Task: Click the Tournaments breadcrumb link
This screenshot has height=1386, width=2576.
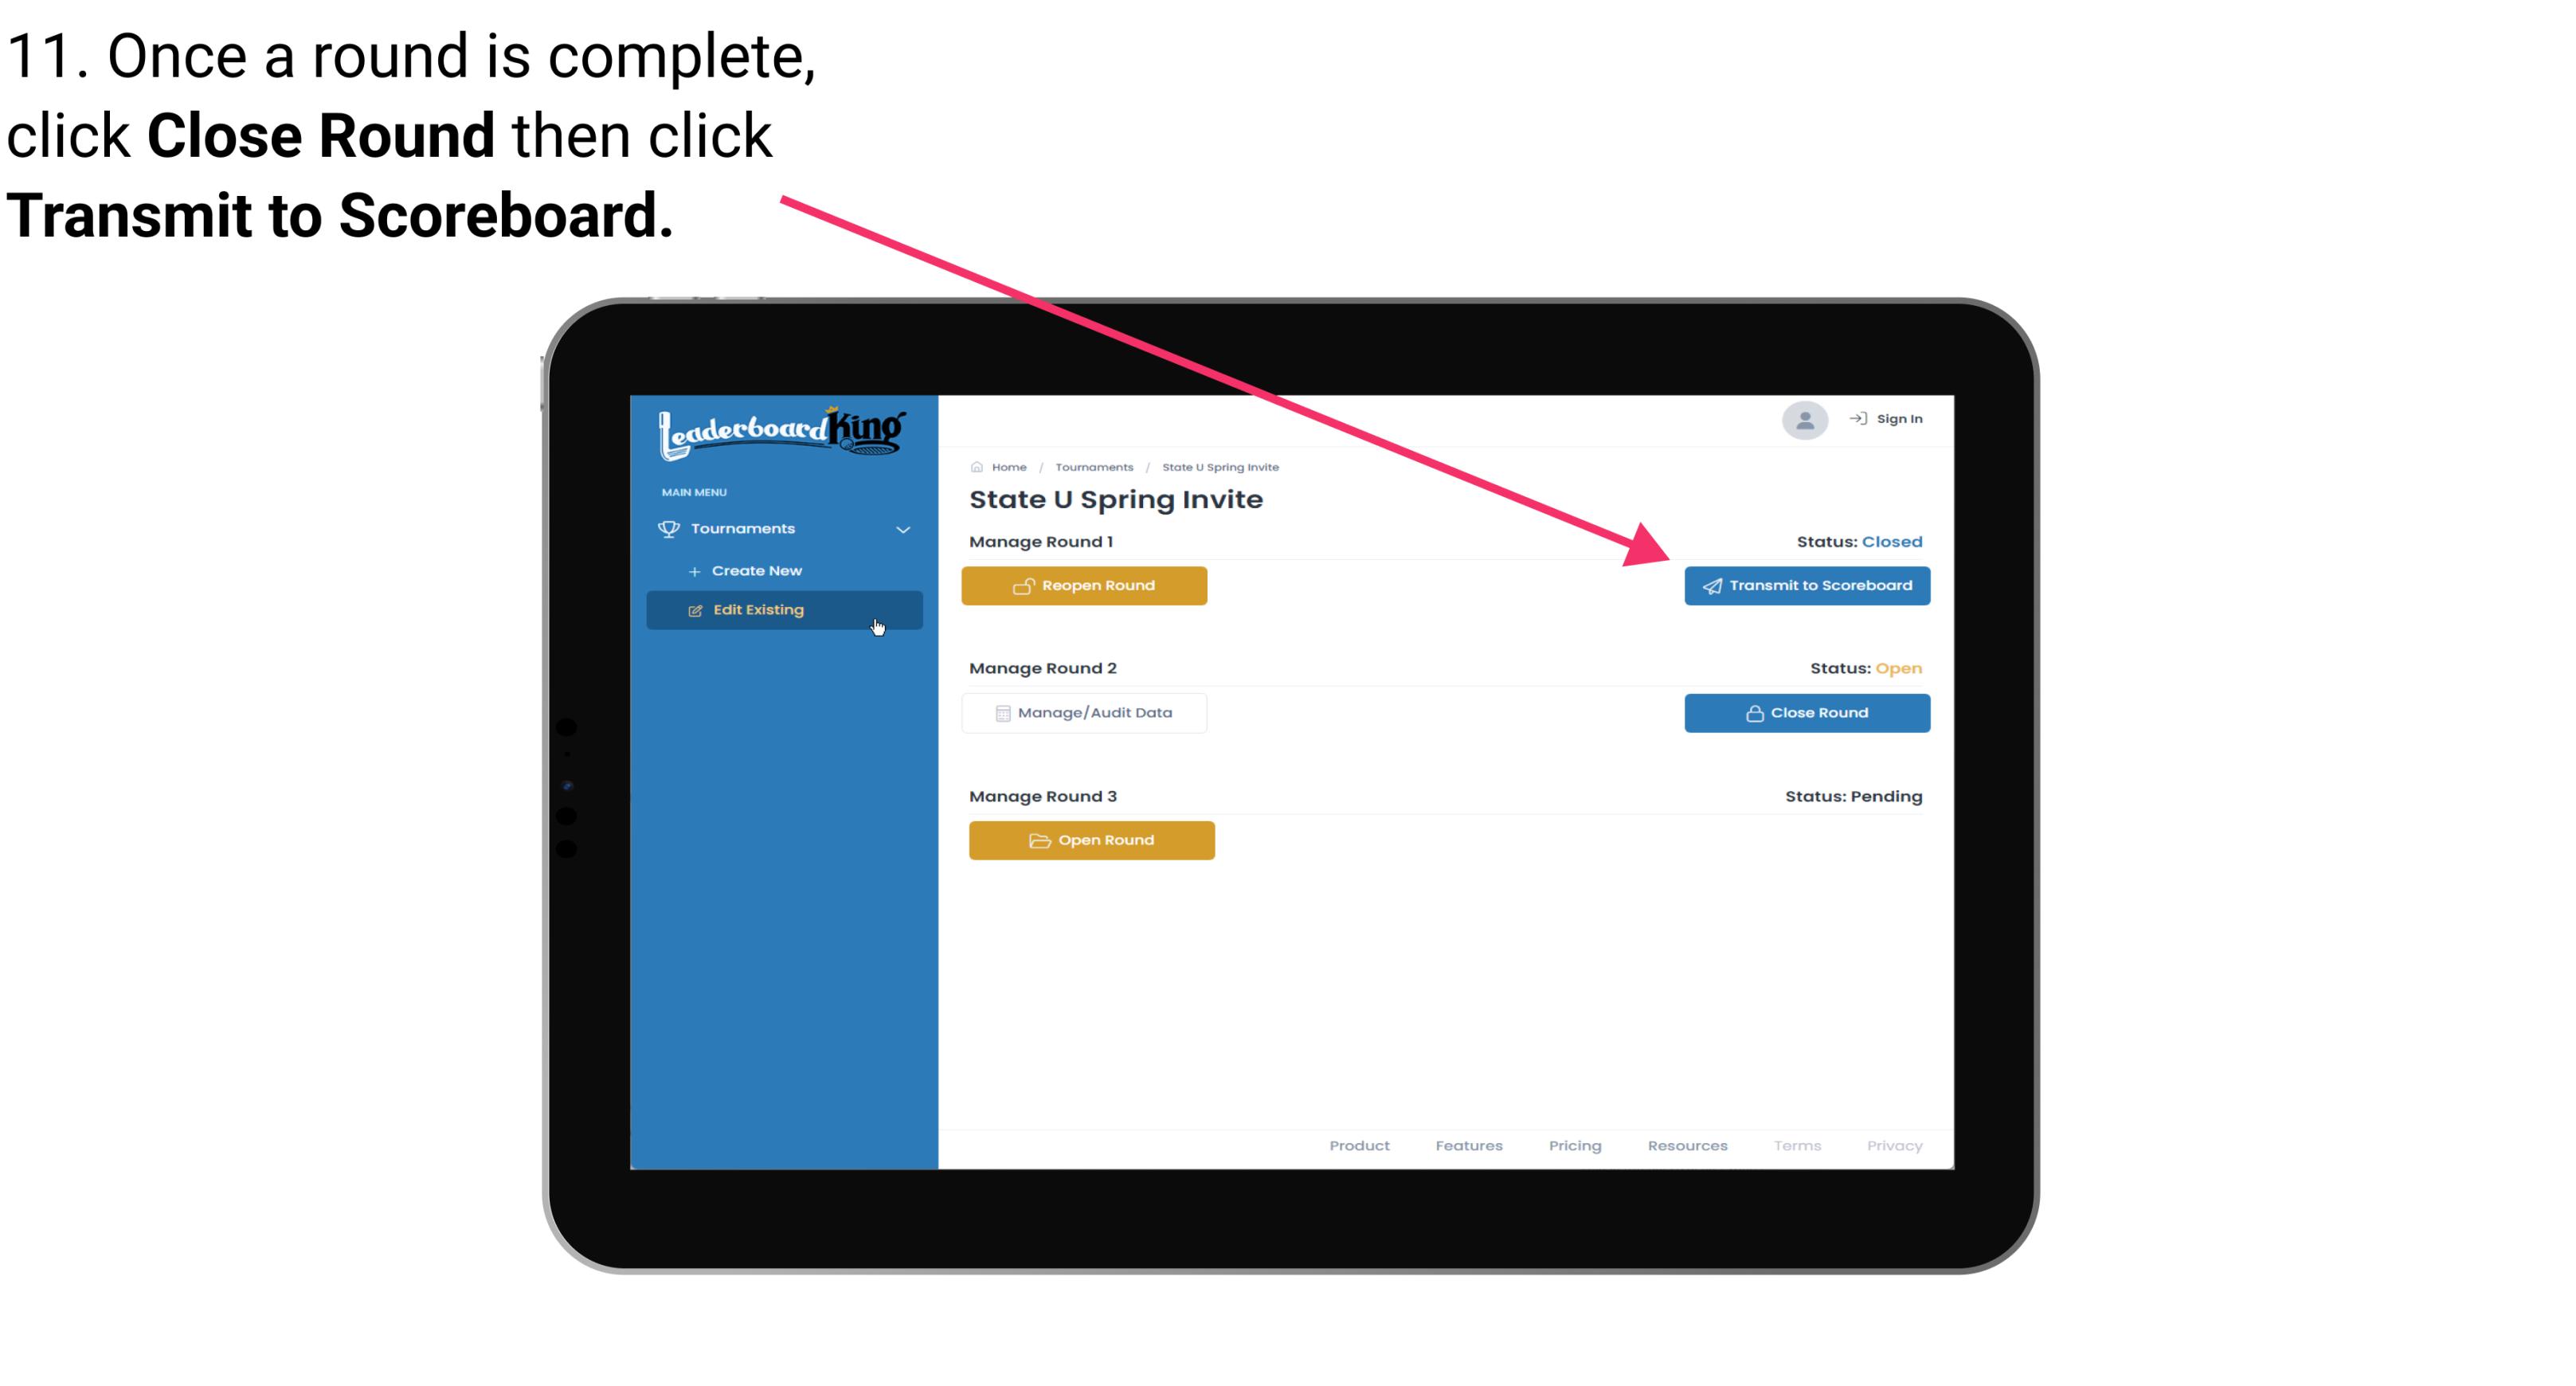Action: point(1092,466)
